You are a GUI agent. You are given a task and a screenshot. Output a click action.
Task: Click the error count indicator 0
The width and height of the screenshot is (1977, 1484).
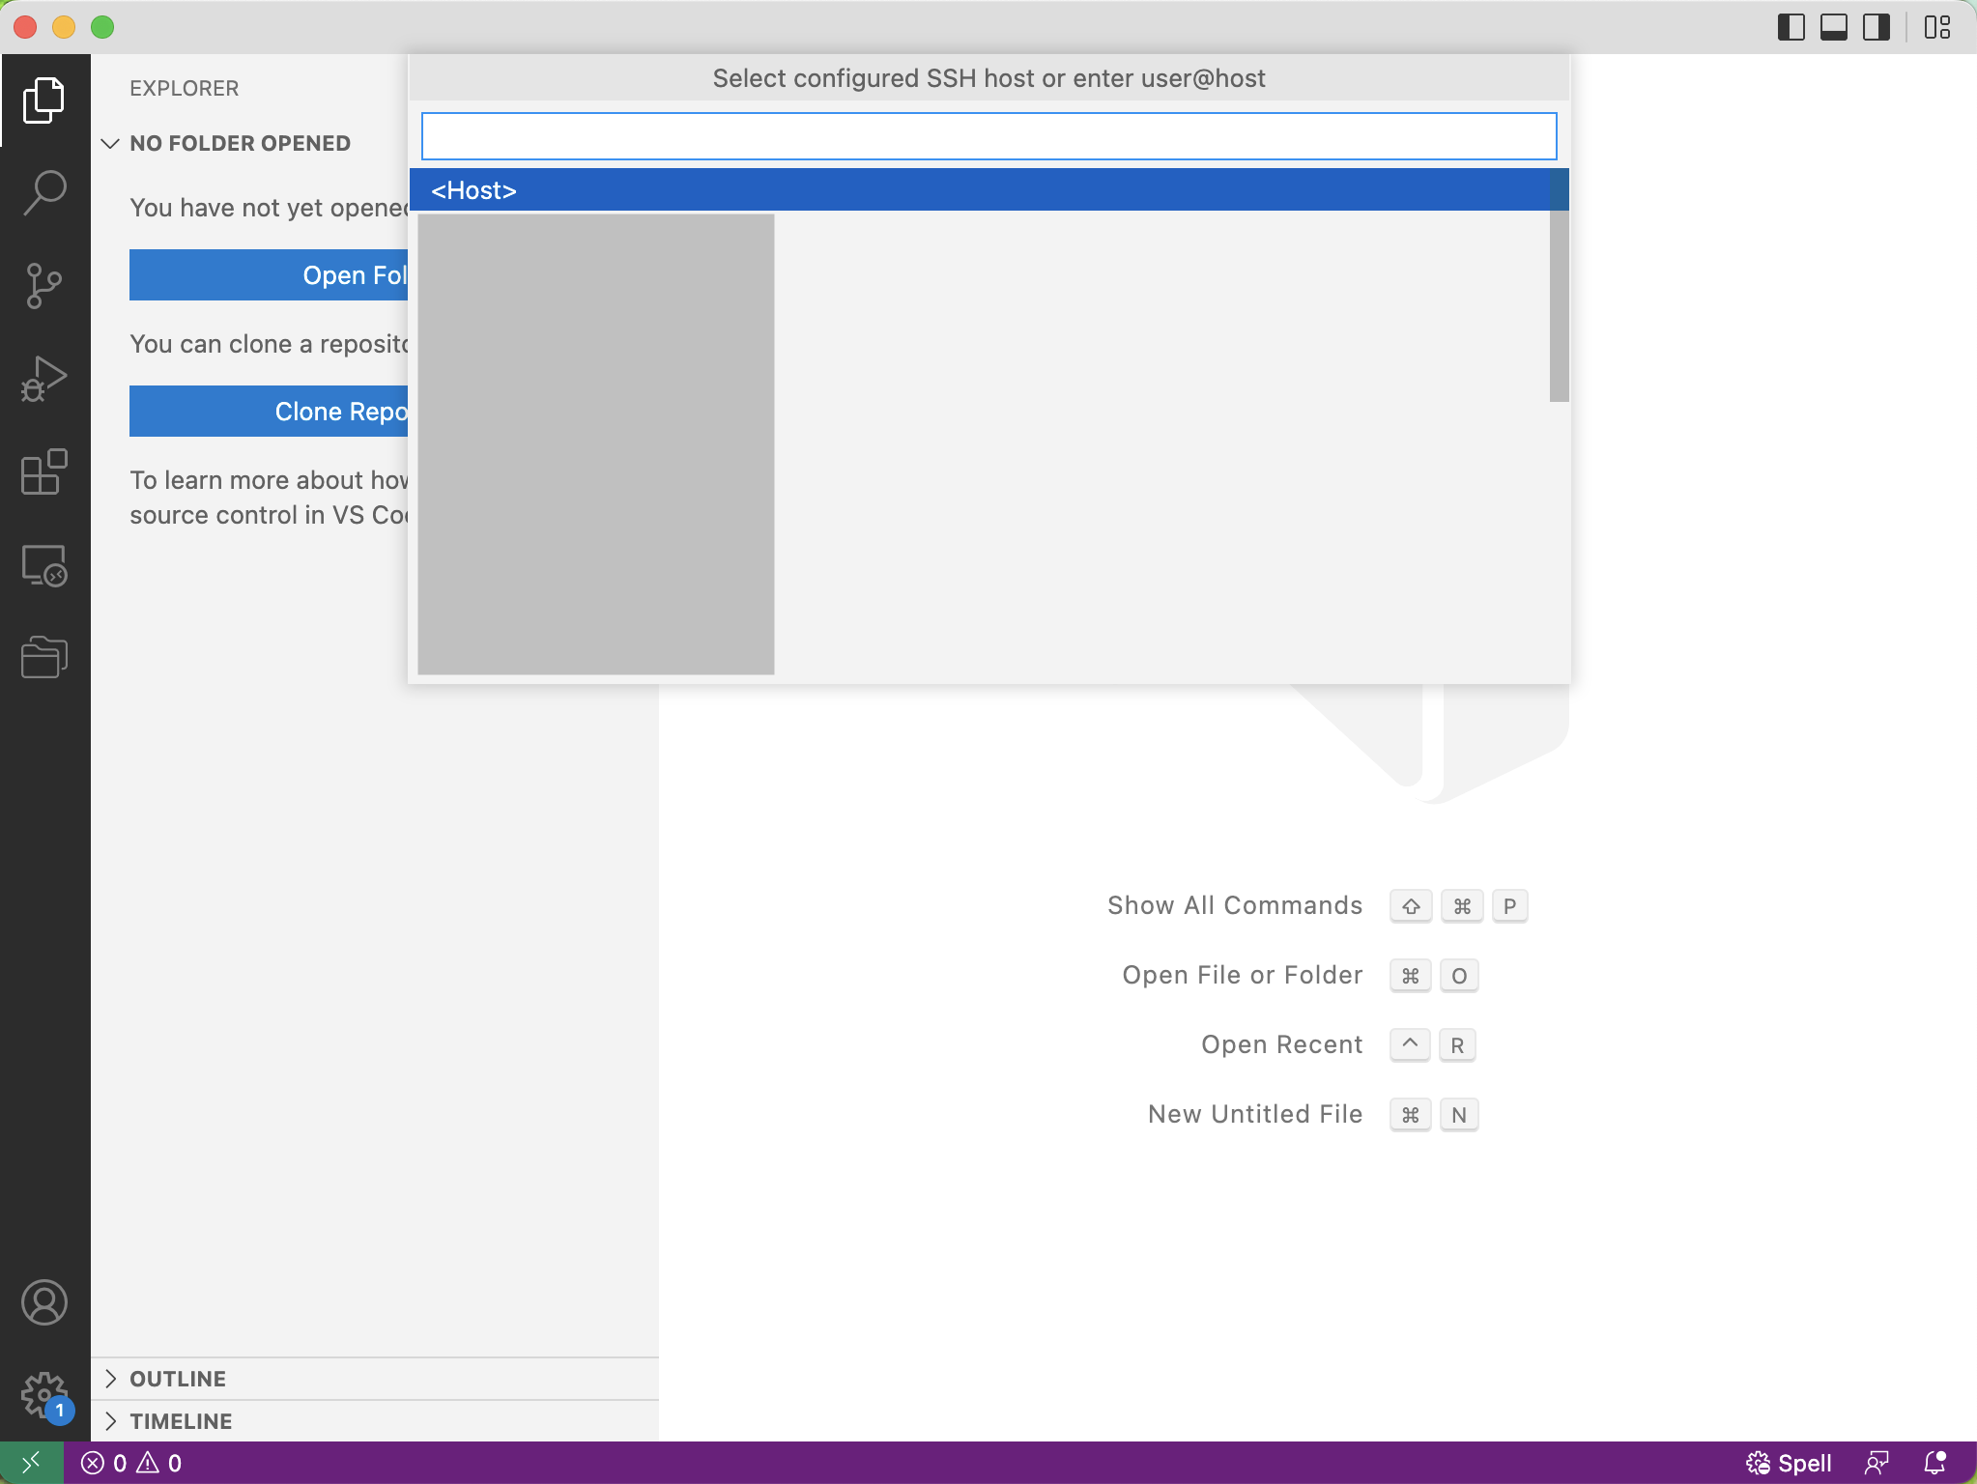click(x=123, y=1462)
